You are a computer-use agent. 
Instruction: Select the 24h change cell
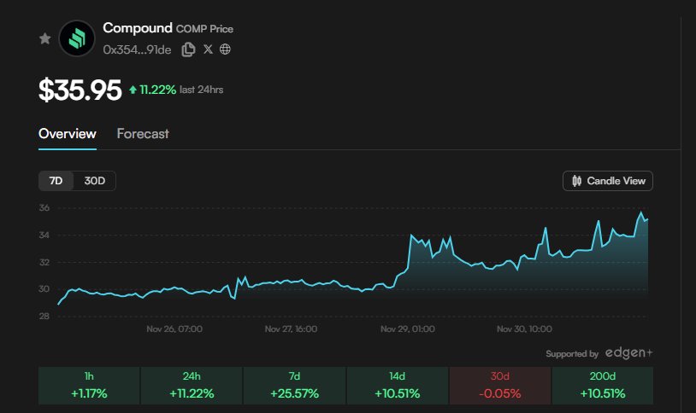click(x=192, y=386)
